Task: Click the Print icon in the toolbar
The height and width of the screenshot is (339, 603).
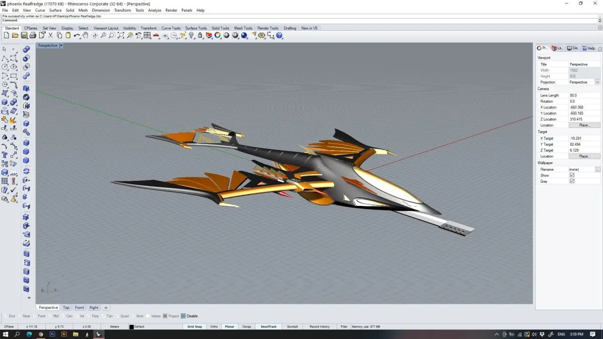Action: [x=33, y=36]
